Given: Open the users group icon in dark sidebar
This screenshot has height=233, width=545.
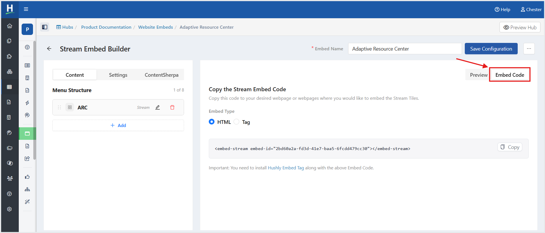Looking at the screenshot, I should tap(9, 178).
